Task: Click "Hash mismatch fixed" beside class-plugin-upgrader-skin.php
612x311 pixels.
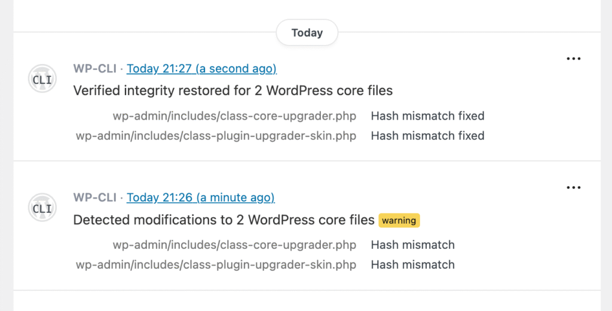Action: (x=427, y=136)
